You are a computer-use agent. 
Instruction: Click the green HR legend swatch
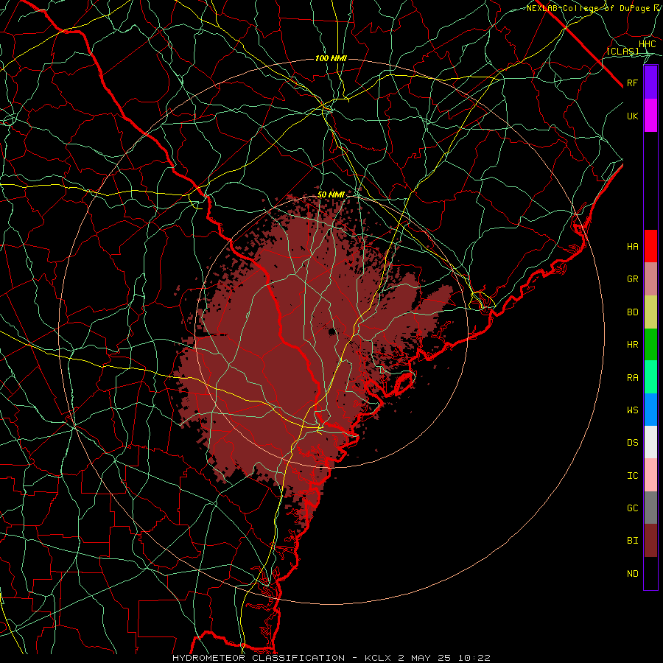[x=650, y=345]
